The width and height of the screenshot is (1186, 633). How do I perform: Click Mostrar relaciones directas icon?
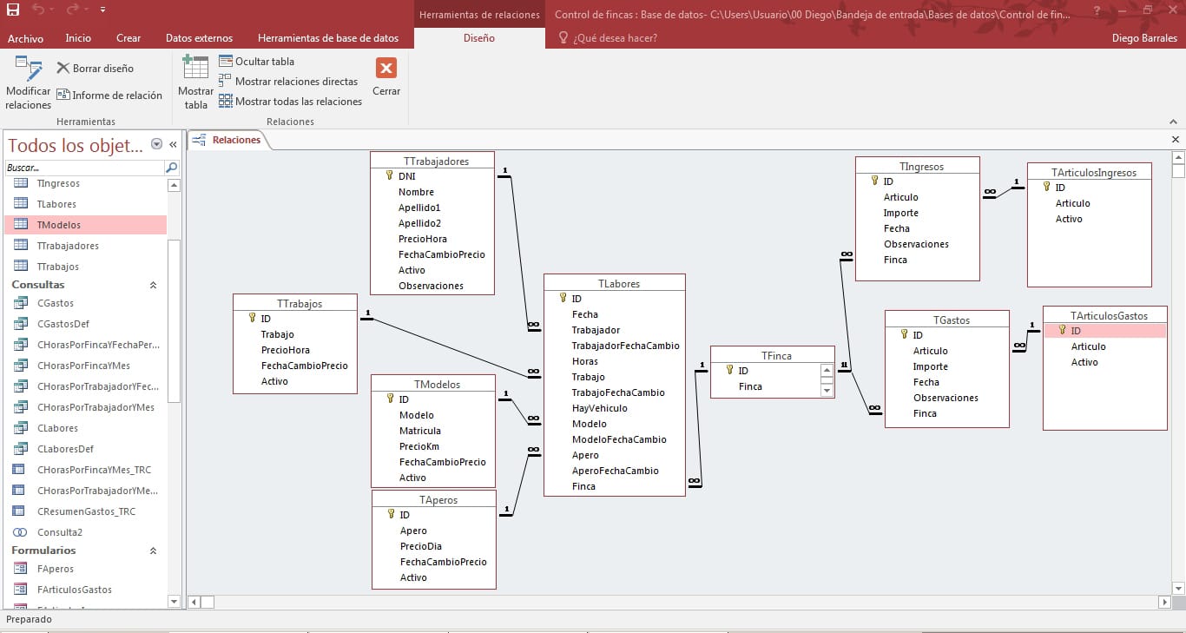click(226, 82)
